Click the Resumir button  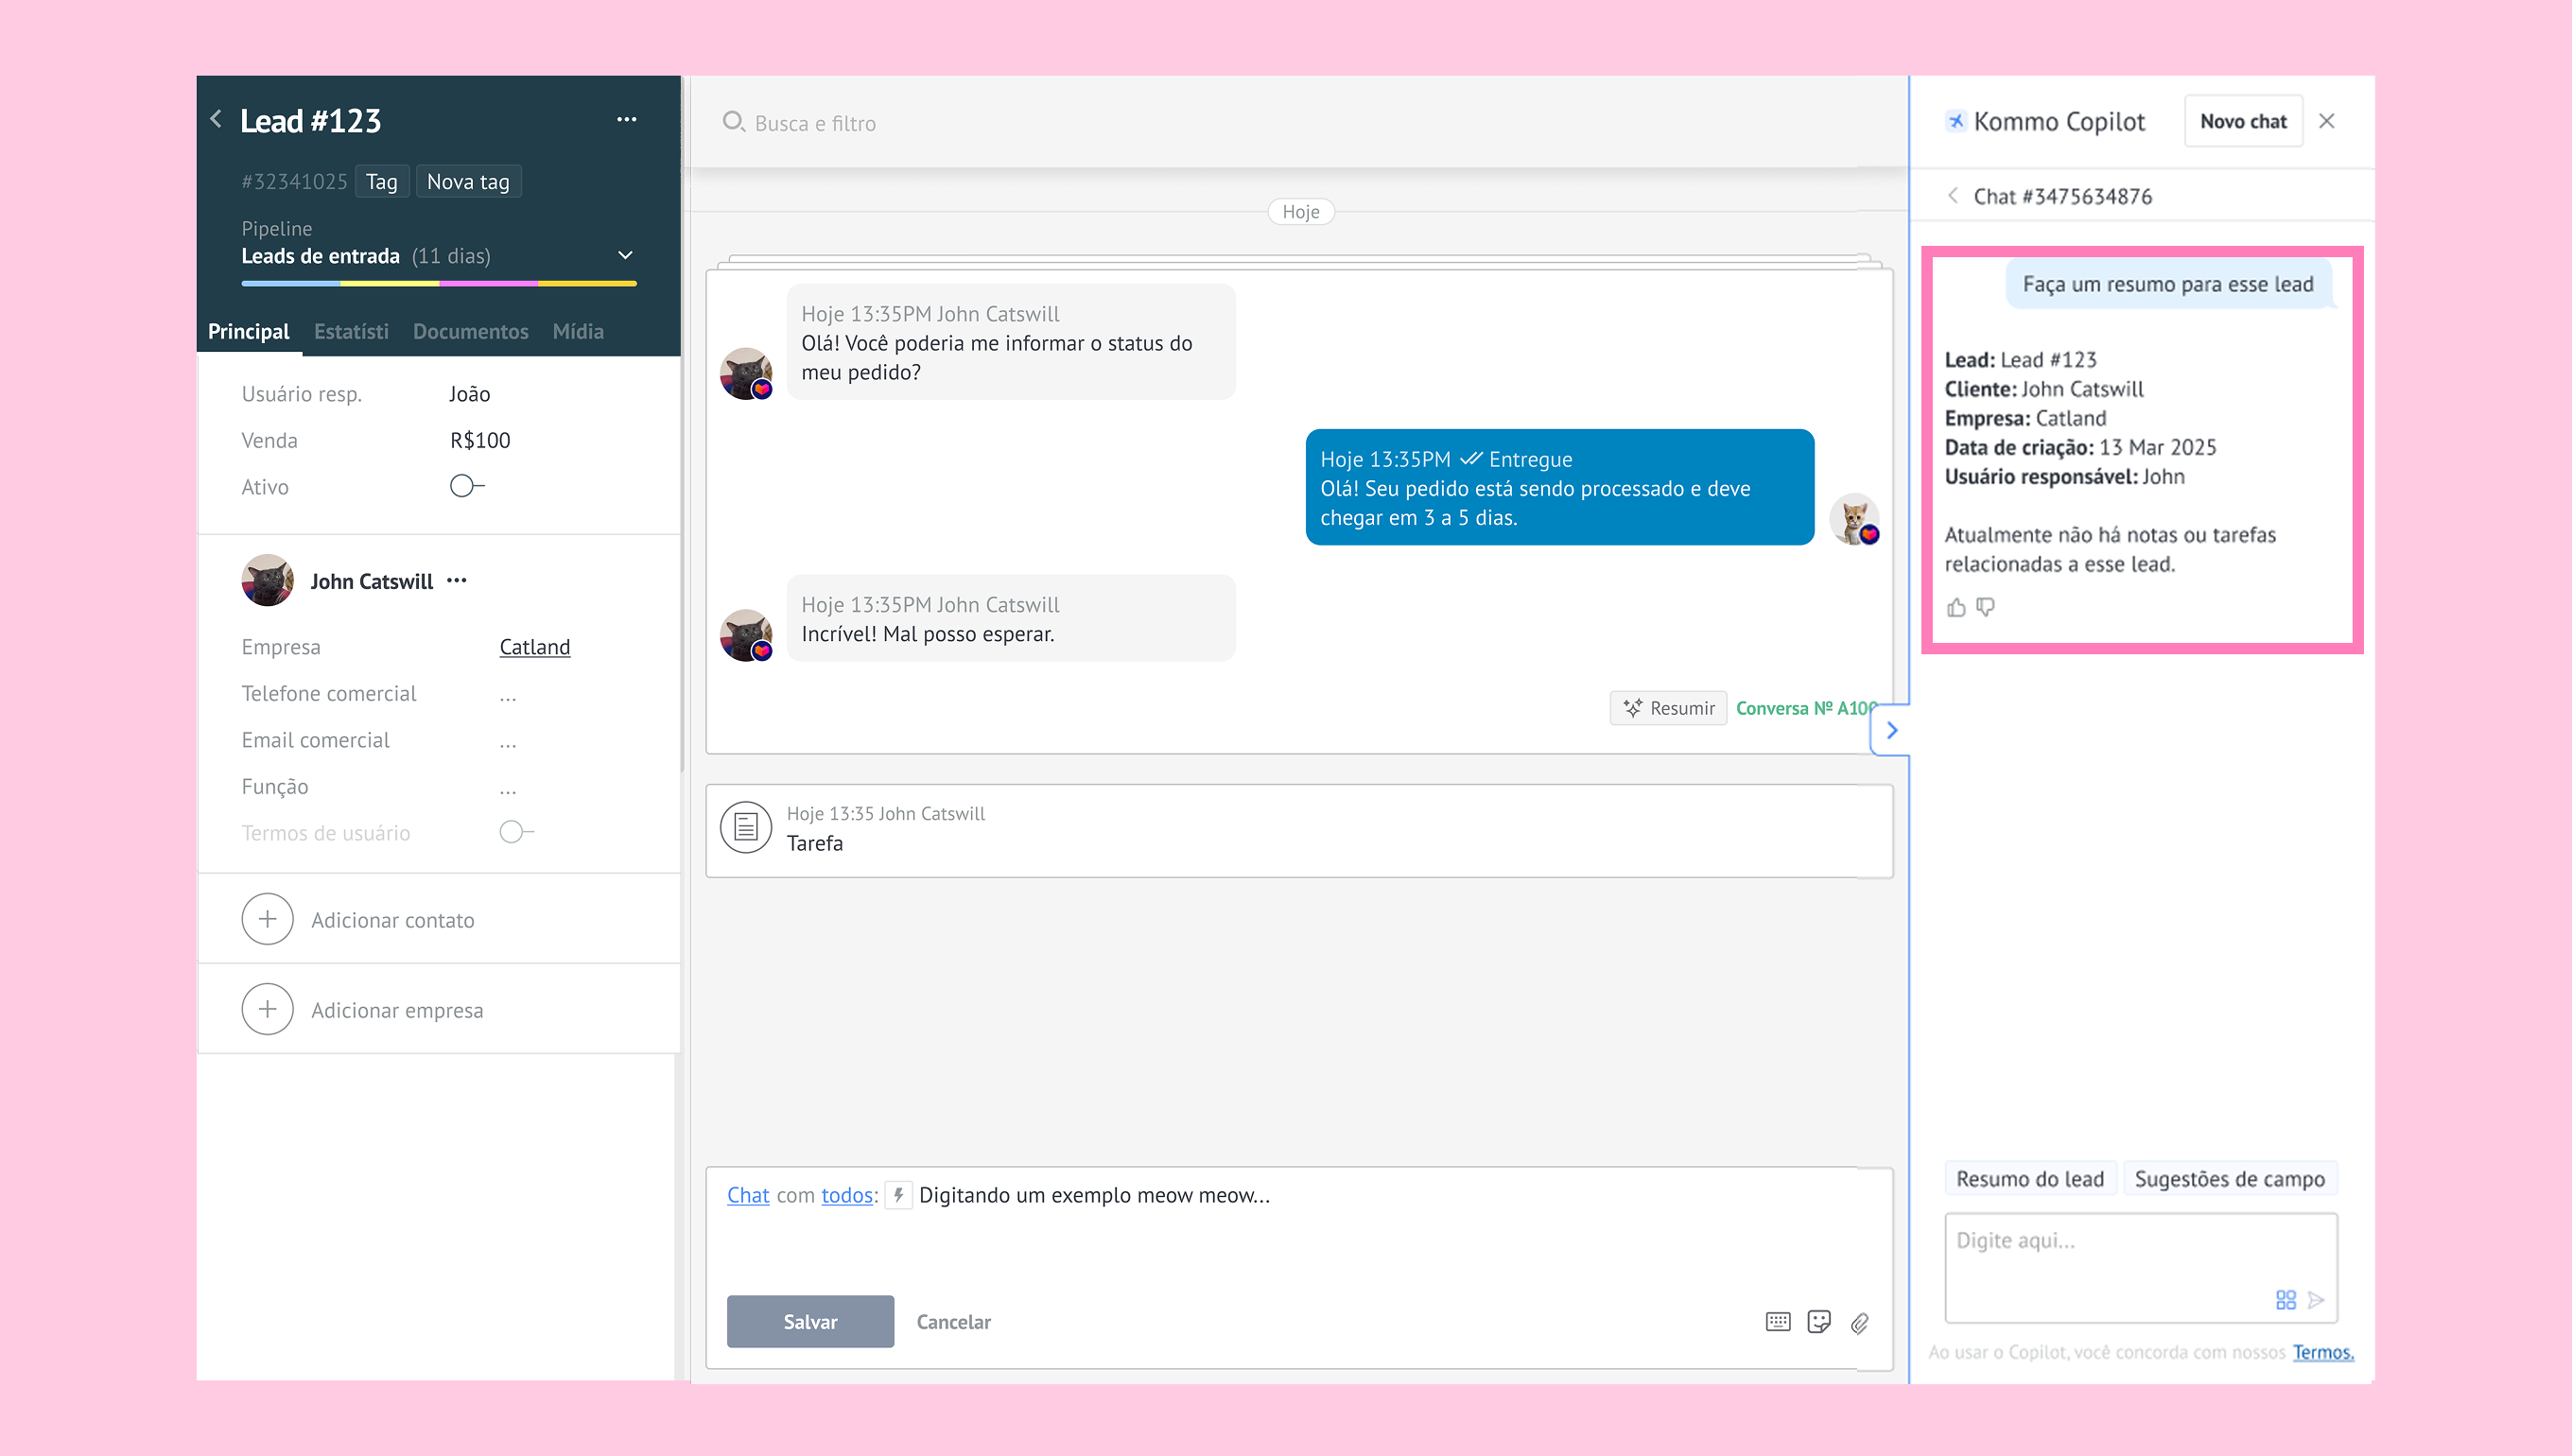[x=1668, y=708]
